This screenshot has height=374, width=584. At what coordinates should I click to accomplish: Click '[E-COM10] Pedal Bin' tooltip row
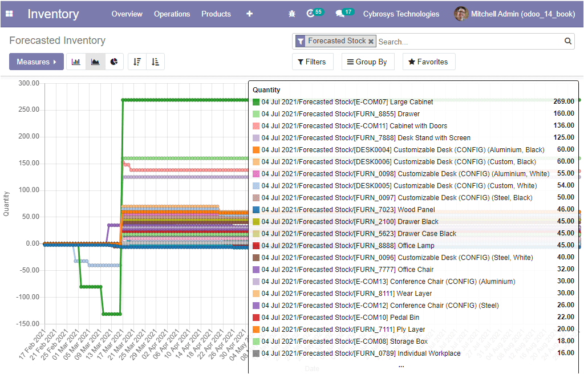pyautogui.click(x=413, y=317)
